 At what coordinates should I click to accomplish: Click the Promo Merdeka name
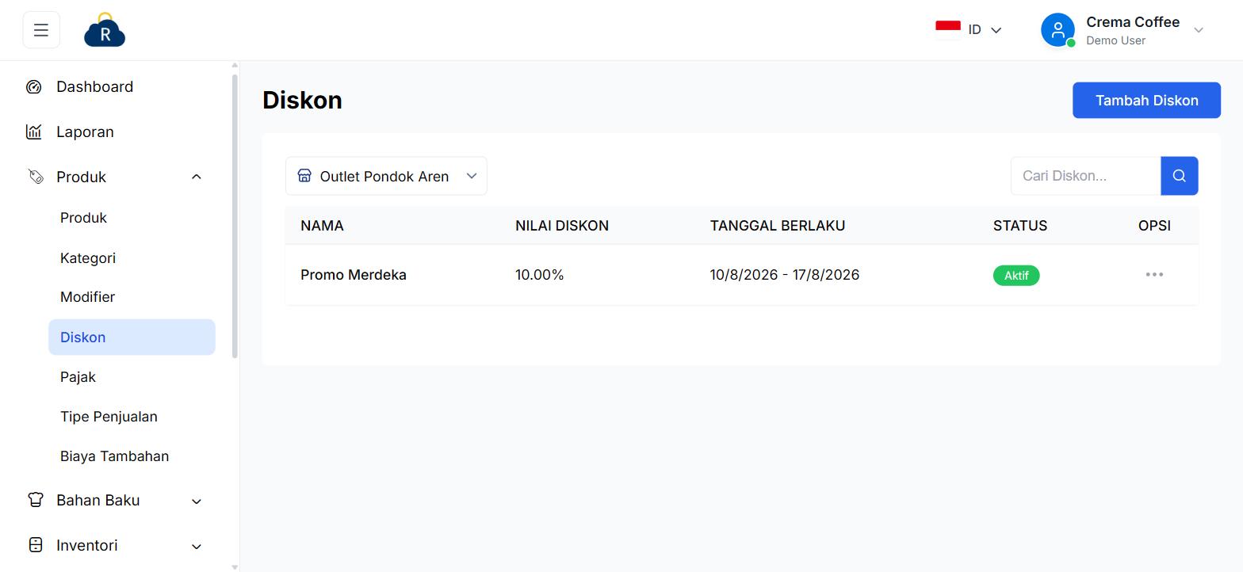pyautogui.click(x=354, y=275)
